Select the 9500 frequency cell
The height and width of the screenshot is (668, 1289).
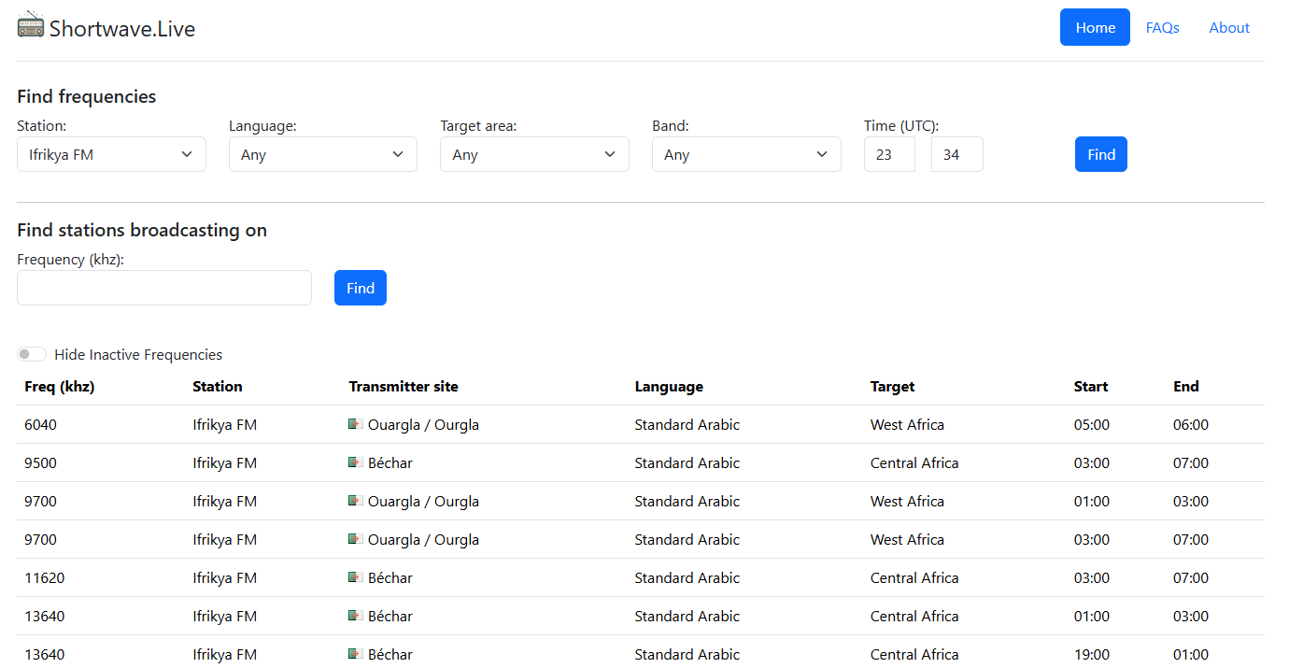coord(41,462)
